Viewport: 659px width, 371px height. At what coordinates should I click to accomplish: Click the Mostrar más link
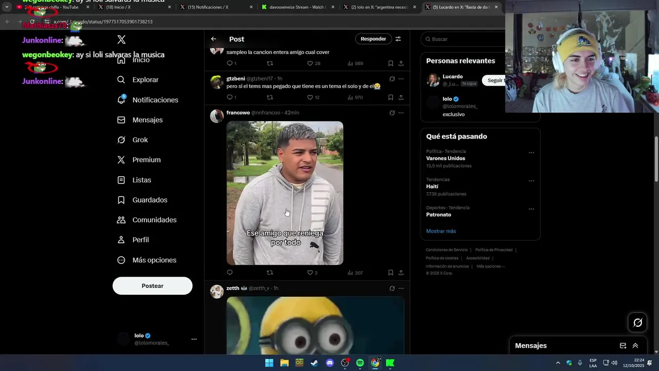coord(441,231)
